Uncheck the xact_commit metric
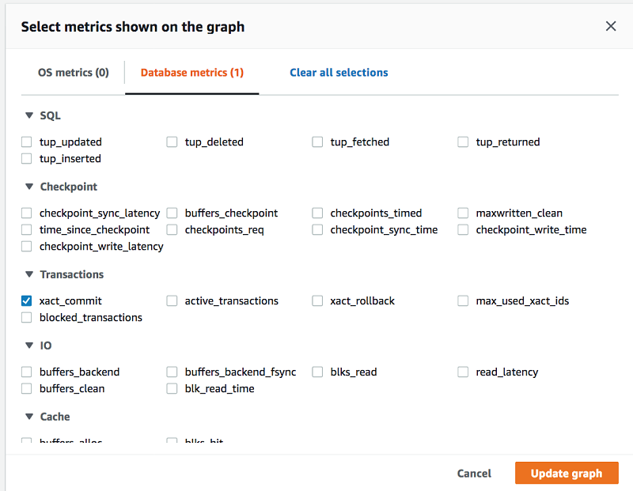The width and height of the screenshot is (633, 491). click(x=26, y=300)
